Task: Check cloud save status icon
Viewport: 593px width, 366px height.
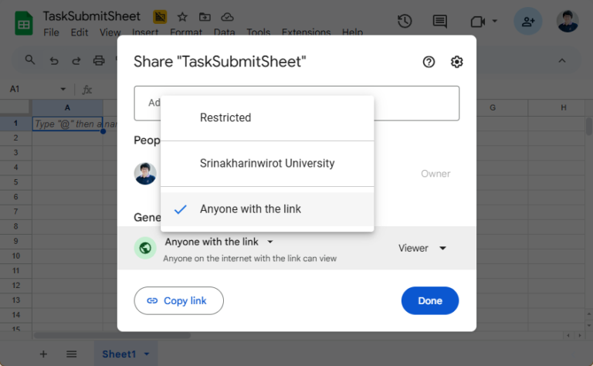Action: tap(227, 17)
